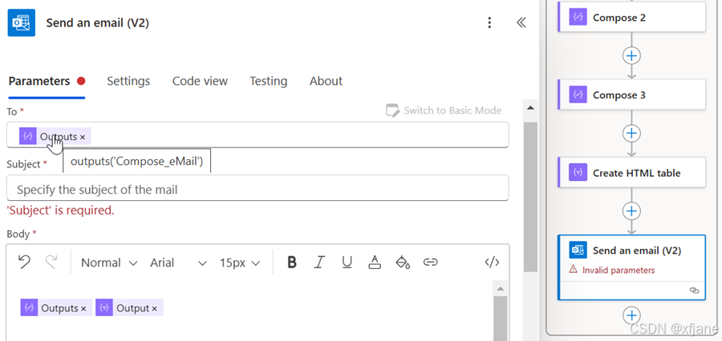This screenshot has height=341, width=722.
Task: Click the Compose 3 icon
Action: click(x=578, y=95)
